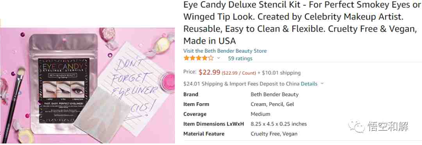The height and width of the screenshot is (145, 422).
Task: Click the Material Feature Cruelty Free, Vegan value
Action: coord(274,134)
